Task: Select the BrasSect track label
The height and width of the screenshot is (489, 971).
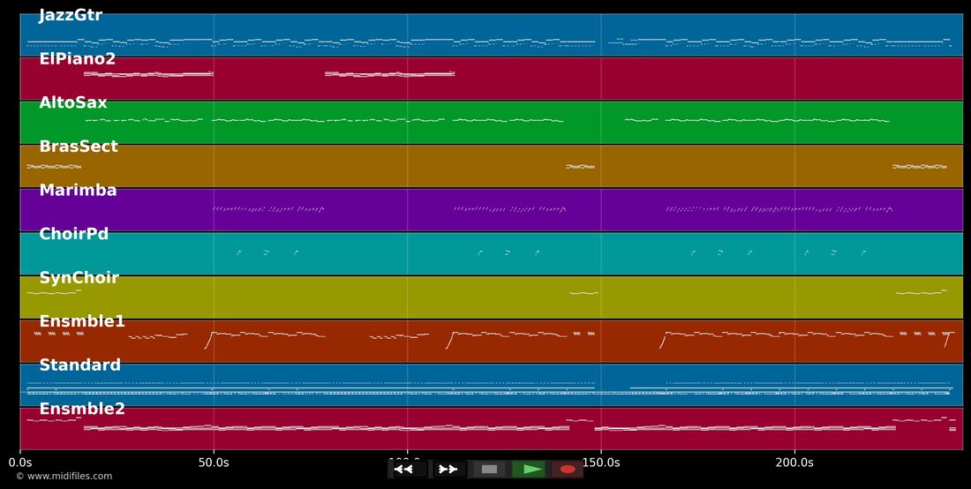Action: (78, 147)
